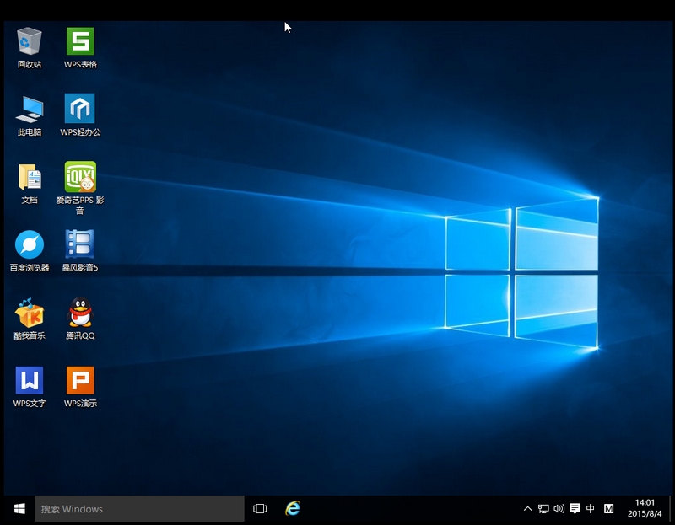Click the 搜索 Windows search box
675x525 pixels.
tap(139, 509)
